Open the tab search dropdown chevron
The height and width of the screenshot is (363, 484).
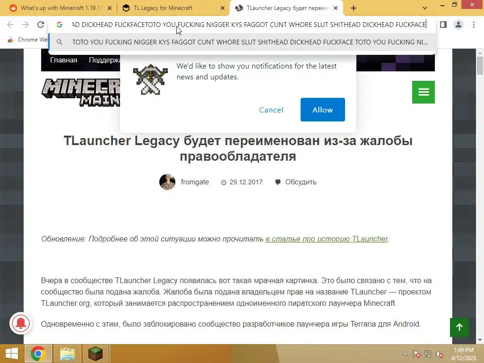click(425, 8)
